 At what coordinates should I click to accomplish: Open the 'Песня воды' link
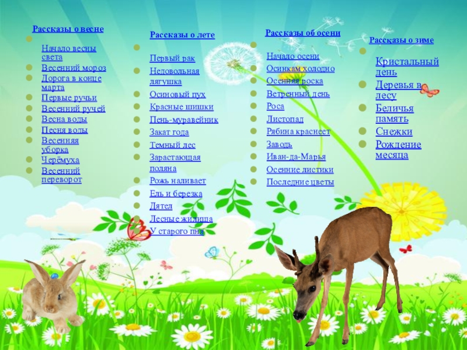tap(64, 130)
